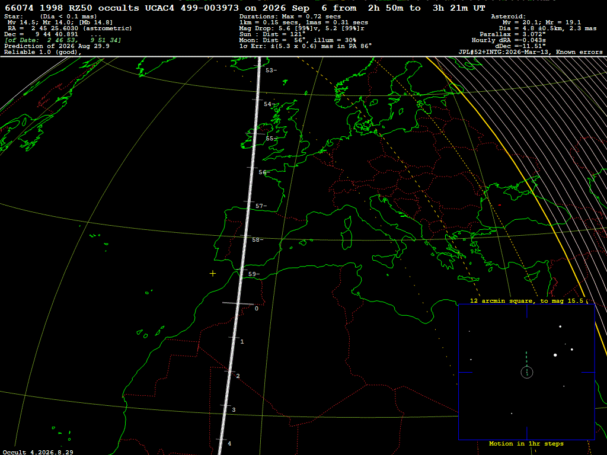Viewport: 607px width, 455px height.
Task: Click the 'Motion in 1hr steps' label
Action: 526,443
